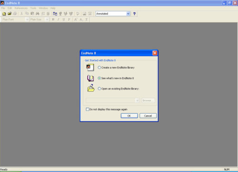Close the EndNote 8 startup dialog

[155, 53]
